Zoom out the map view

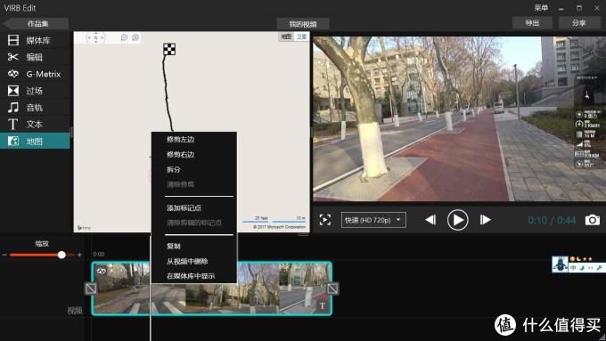[x=124, y=37]
